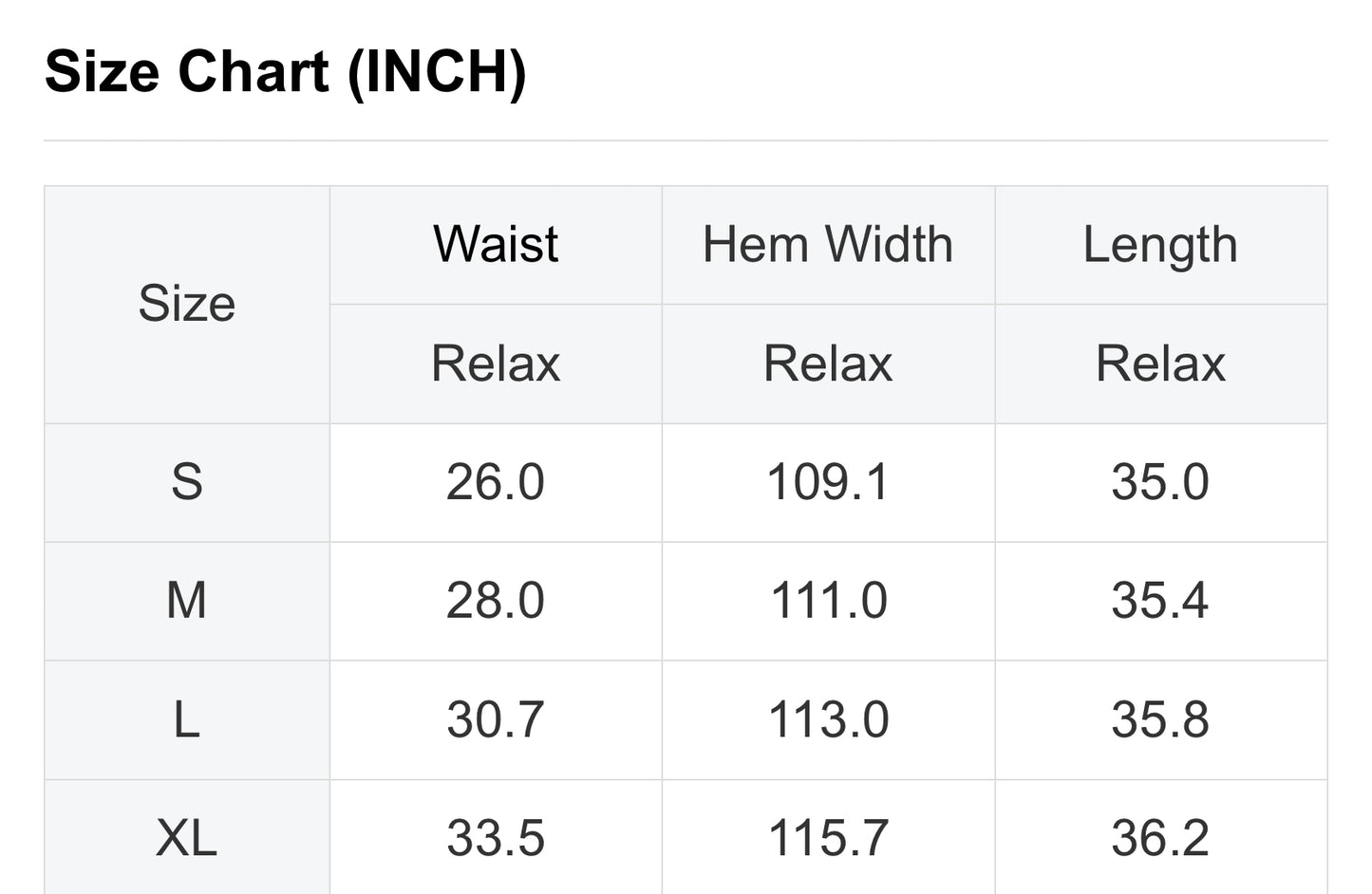Click the 113.0 hem width value

828,719
